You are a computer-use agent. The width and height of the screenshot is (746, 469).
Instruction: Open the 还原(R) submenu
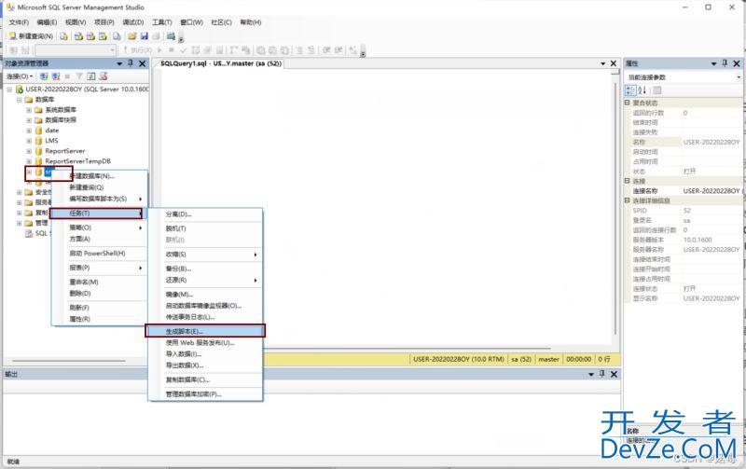[205, 280]
